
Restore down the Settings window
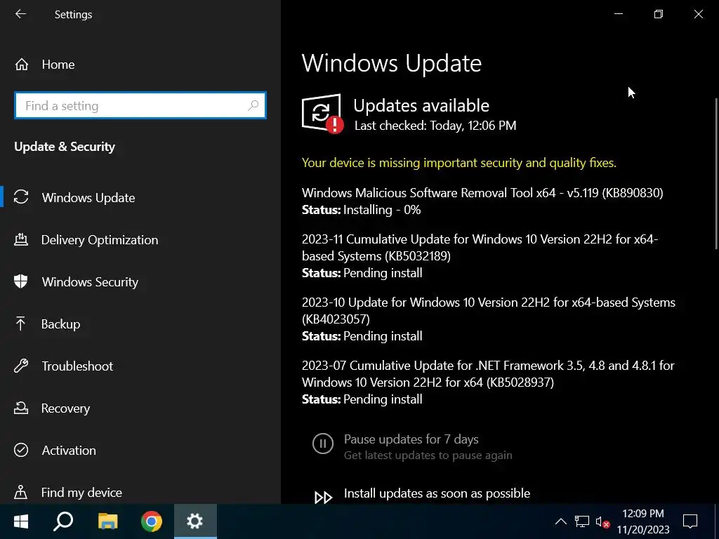(x=659, y=14)
